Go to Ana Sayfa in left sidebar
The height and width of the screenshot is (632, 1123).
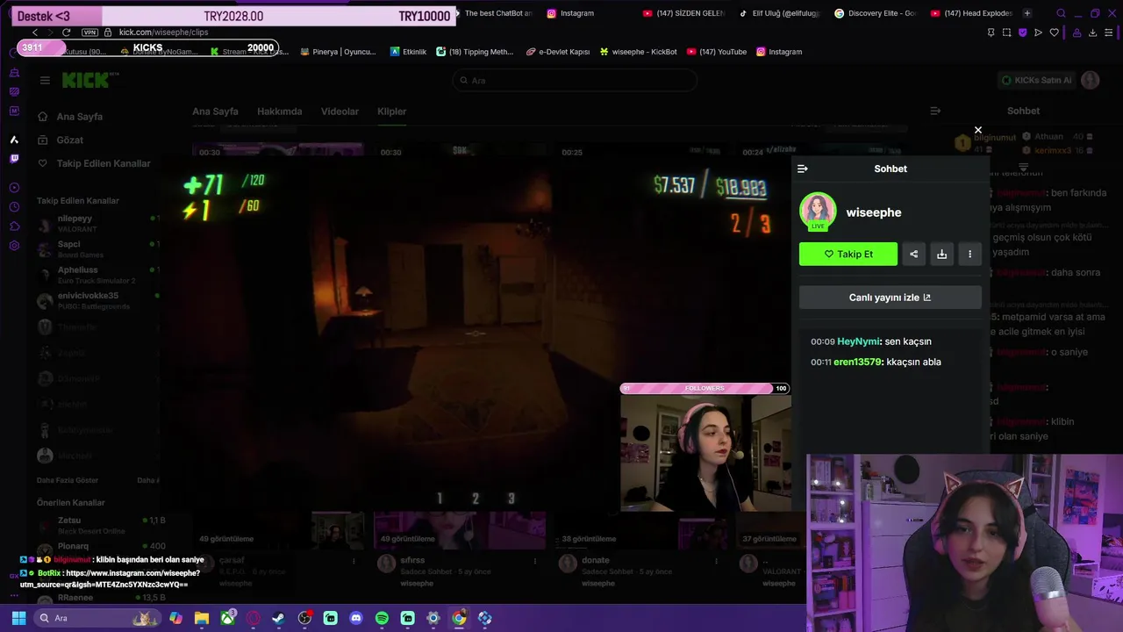79,117
